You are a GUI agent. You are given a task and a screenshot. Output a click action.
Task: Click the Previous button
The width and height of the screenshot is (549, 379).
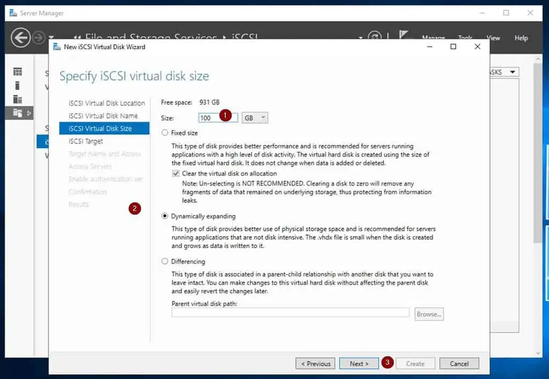click(x=315, y=363)
